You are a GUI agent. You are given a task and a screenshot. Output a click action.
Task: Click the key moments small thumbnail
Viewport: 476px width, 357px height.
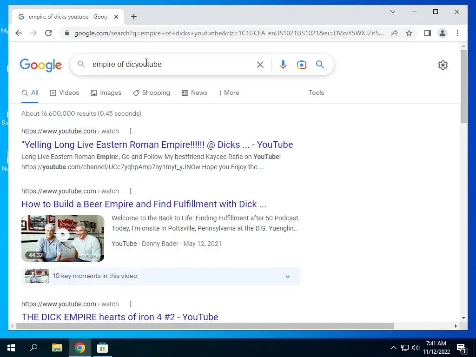tap(37, 276)
